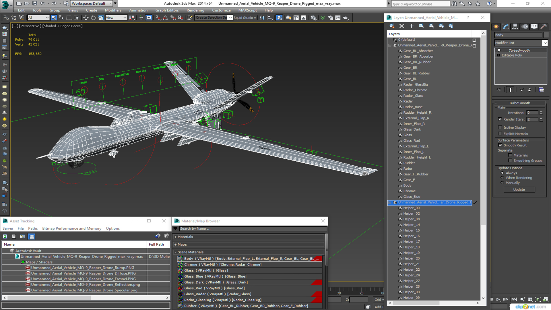Open the Motion command panel tab

click(x=525, y=26)
